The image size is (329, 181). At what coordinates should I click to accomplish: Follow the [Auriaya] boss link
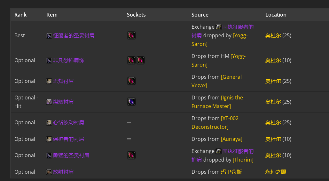pyautogui.click(x=231, y=139)
